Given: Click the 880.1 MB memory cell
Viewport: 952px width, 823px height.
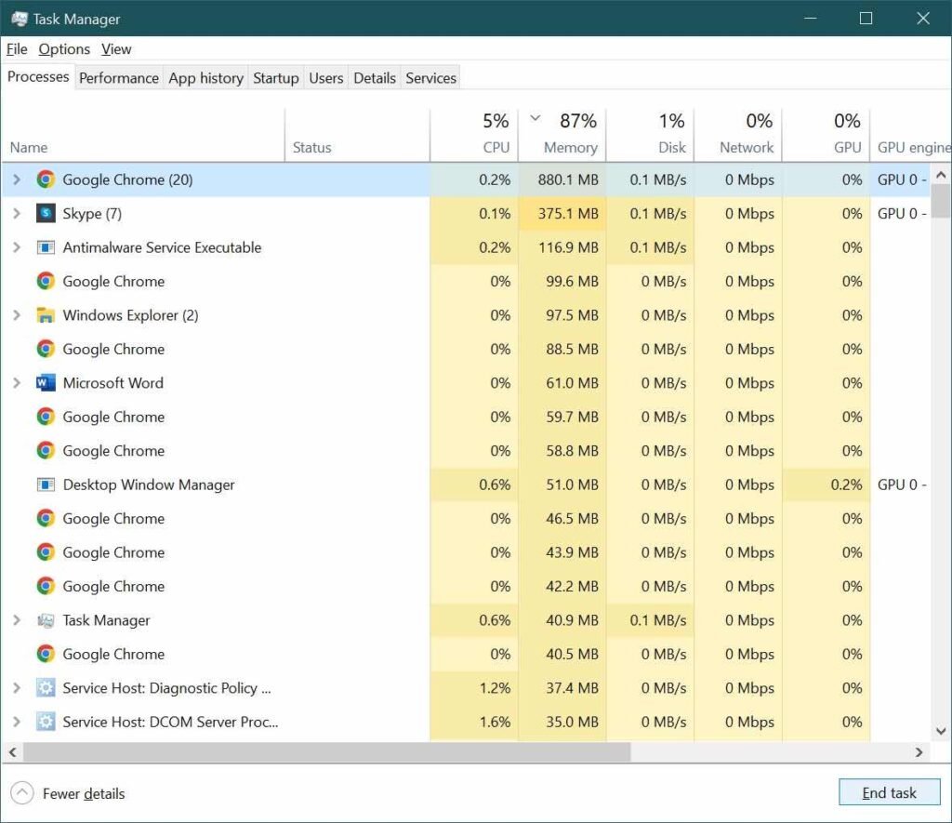Looking at the screenshot, I should tap(562, 179).
